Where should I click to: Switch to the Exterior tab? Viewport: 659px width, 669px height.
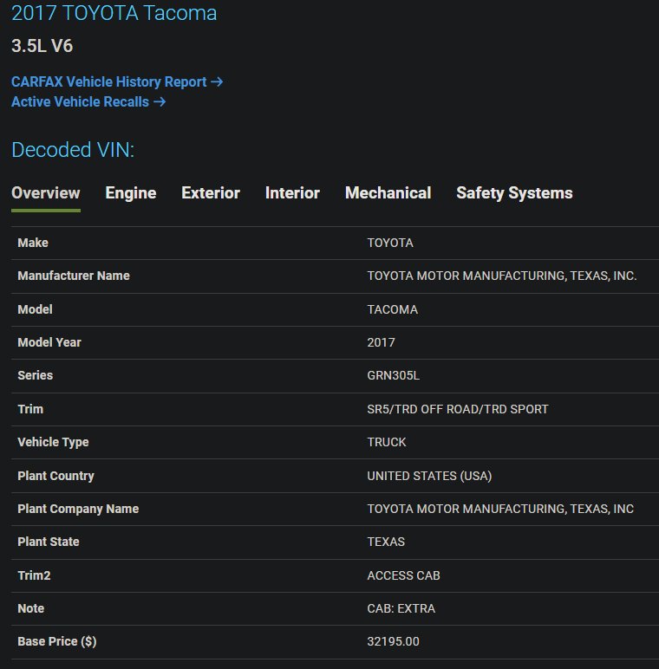click(x=211, y=193)
